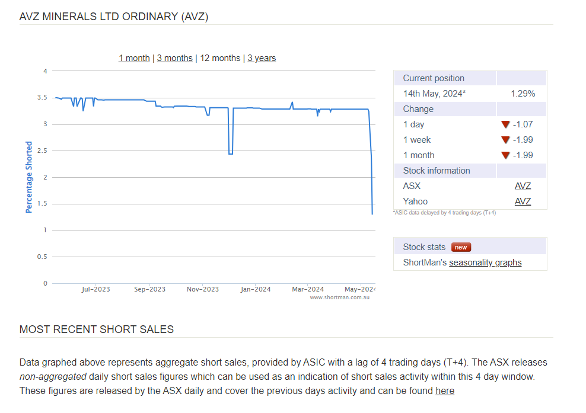Viewport: 586px width, 413px height.
Task: Open ShortMan's seasonality graphs link
Action: 485,262
